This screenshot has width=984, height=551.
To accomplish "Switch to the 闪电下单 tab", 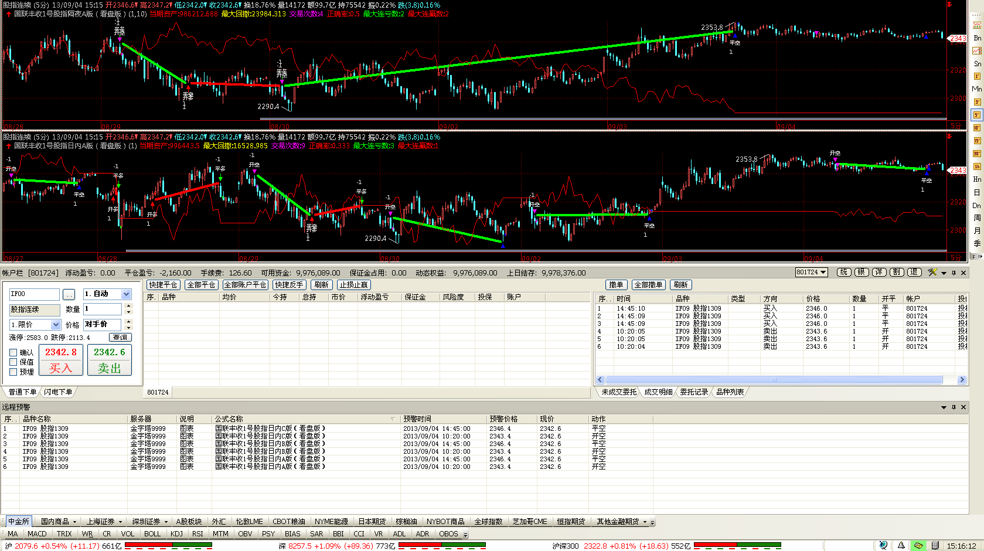I will (x=58, y=392).
